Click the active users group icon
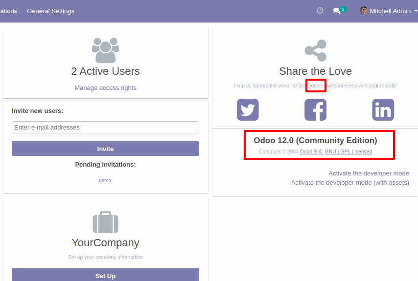 105,50
